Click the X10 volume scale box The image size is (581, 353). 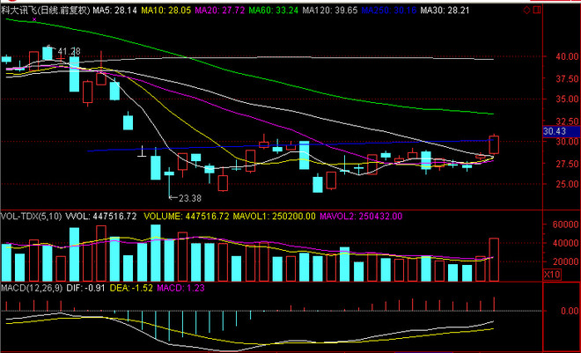[552, 275]
